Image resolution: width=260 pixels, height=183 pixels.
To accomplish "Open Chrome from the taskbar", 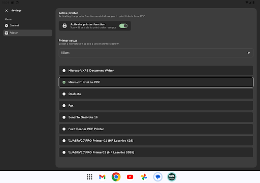I will (x=116, y=177).
